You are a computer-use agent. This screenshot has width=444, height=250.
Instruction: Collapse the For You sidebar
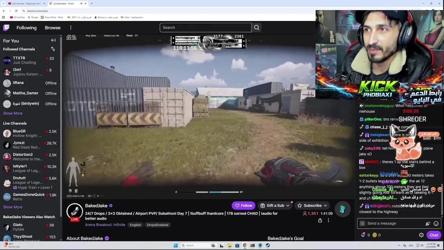53,40
